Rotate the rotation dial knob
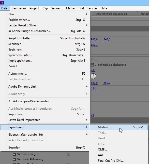Viewport: 149px width, 164px height. point(93,76)
